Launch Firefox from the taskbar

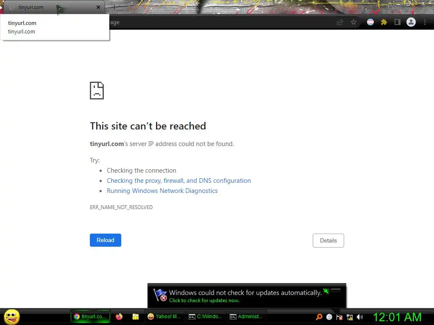point(119,317)
